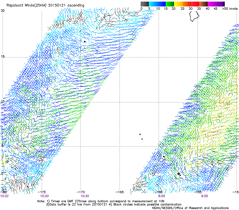The height and width of the screenshot is (210, 239).
Task: Click the orange 25-30 knots legend swatch
Action: pos(187,4)
